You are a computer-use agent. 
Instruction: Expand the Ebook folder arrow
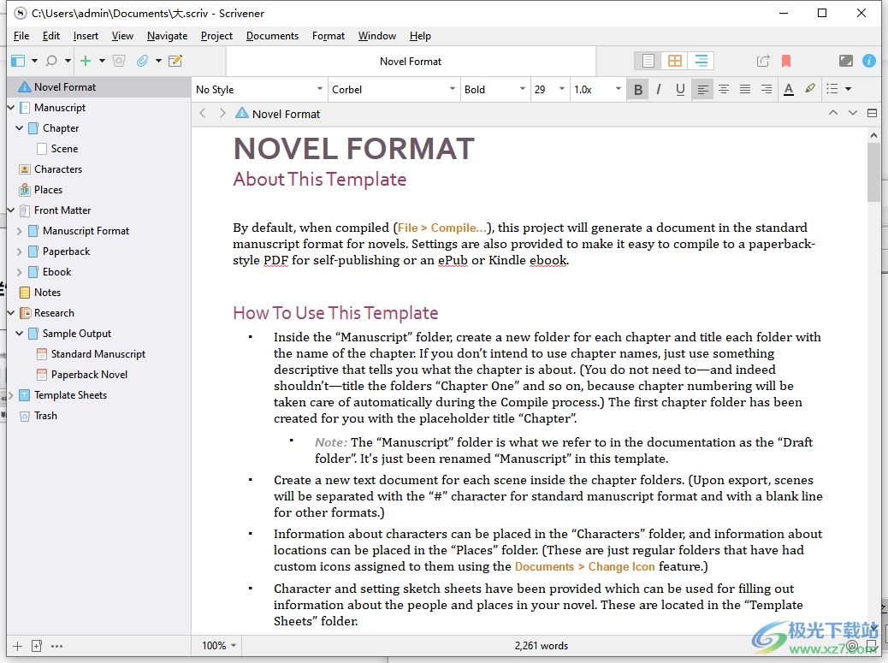point(20,272)
